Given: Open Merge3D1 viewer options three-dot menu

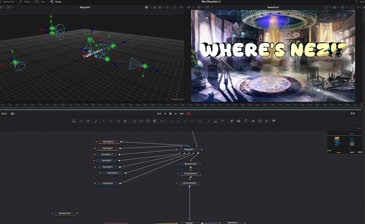Looking at the screenshot, I should 181,7.
